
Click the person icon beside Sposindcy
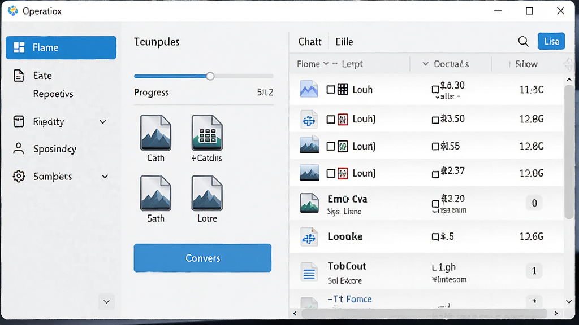(19, 148)
